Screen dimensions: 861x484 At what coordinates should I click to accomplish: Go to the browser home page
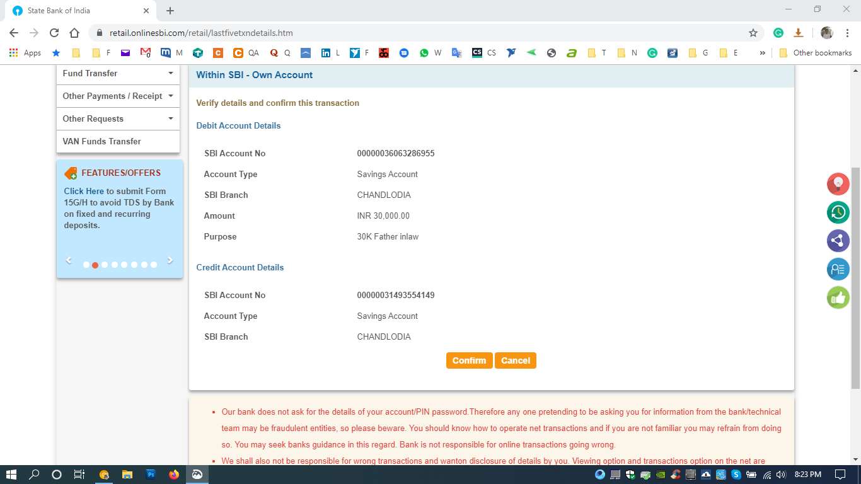click(74, 33)
